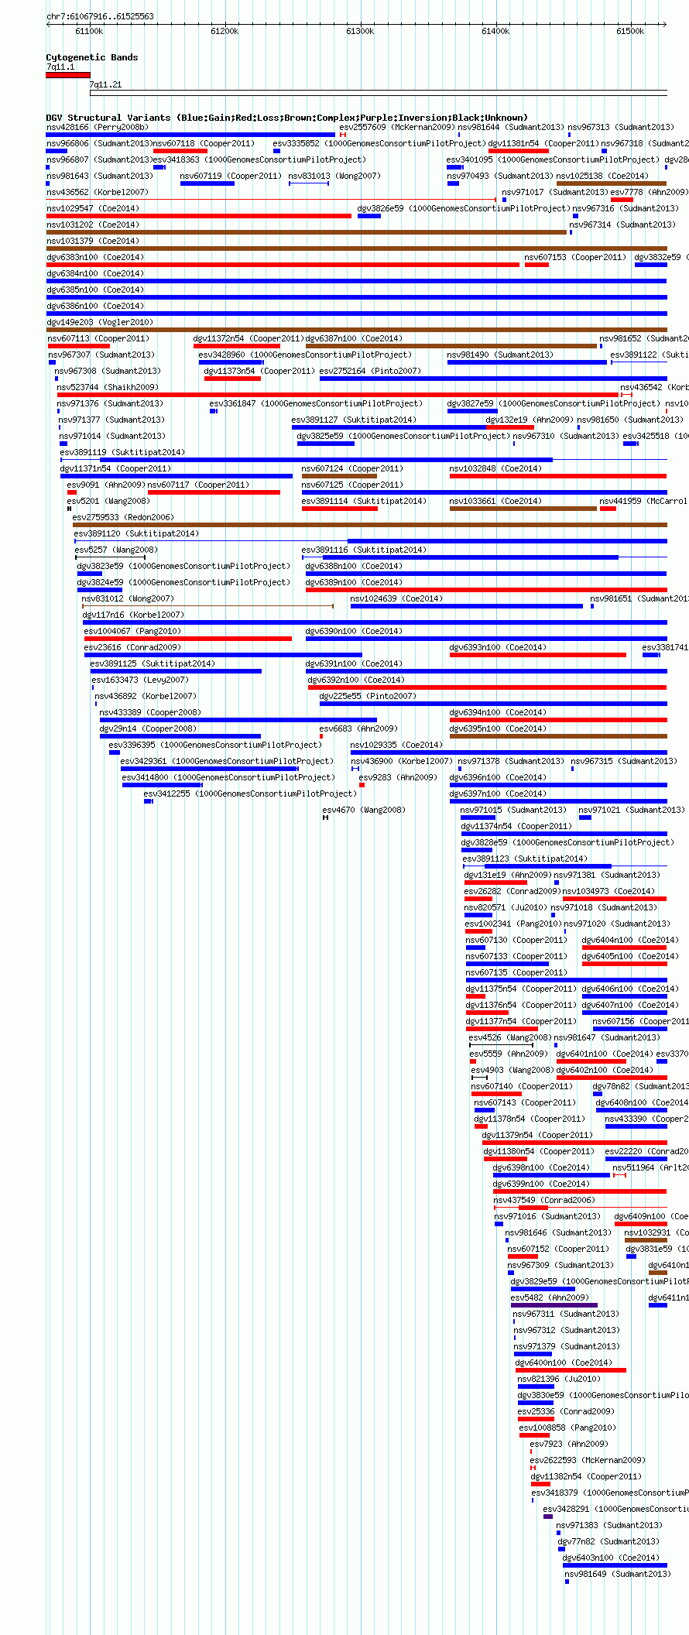Screen dimensions: 689x1635
Task: Click the nsv971383 (Sudmant2013) label
Action: [609, 1525]
